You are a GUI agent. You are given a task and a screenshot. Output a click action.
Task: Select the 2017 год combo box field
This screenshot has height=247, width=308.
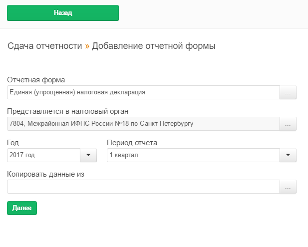43,156
